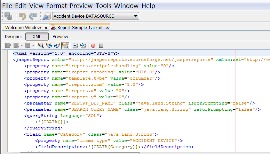This screenshot has height=154, width=270.
Task: Switch to the Preview view
Action: 60,36
